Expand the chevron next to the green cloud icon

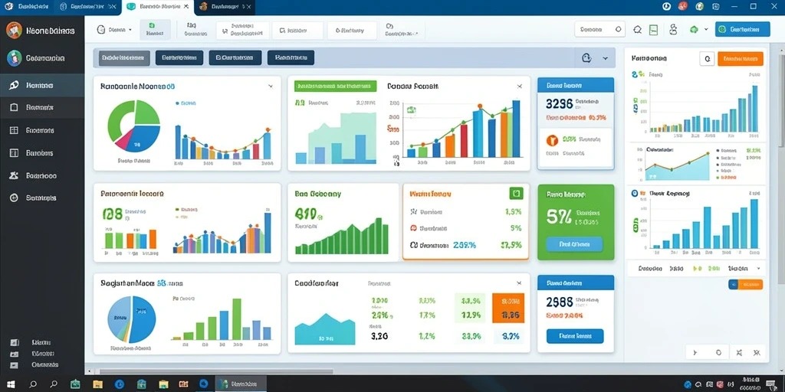[706, 30]
